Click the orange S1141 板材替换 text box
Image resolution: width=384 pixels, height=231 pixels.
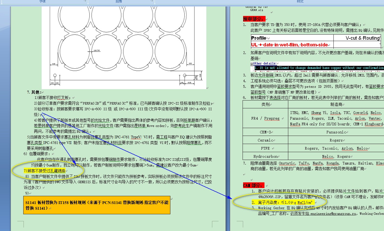pyautogui.click(x=97, y=205)
